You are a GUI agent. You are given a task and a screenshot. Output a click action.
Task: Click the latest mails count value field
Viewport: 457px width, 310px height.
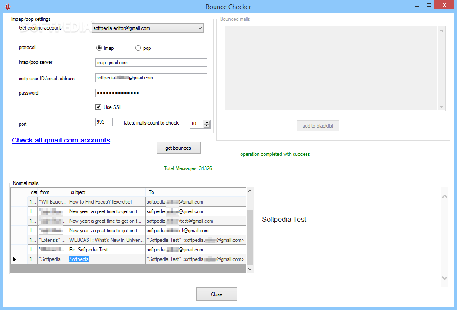click(197, 124)
